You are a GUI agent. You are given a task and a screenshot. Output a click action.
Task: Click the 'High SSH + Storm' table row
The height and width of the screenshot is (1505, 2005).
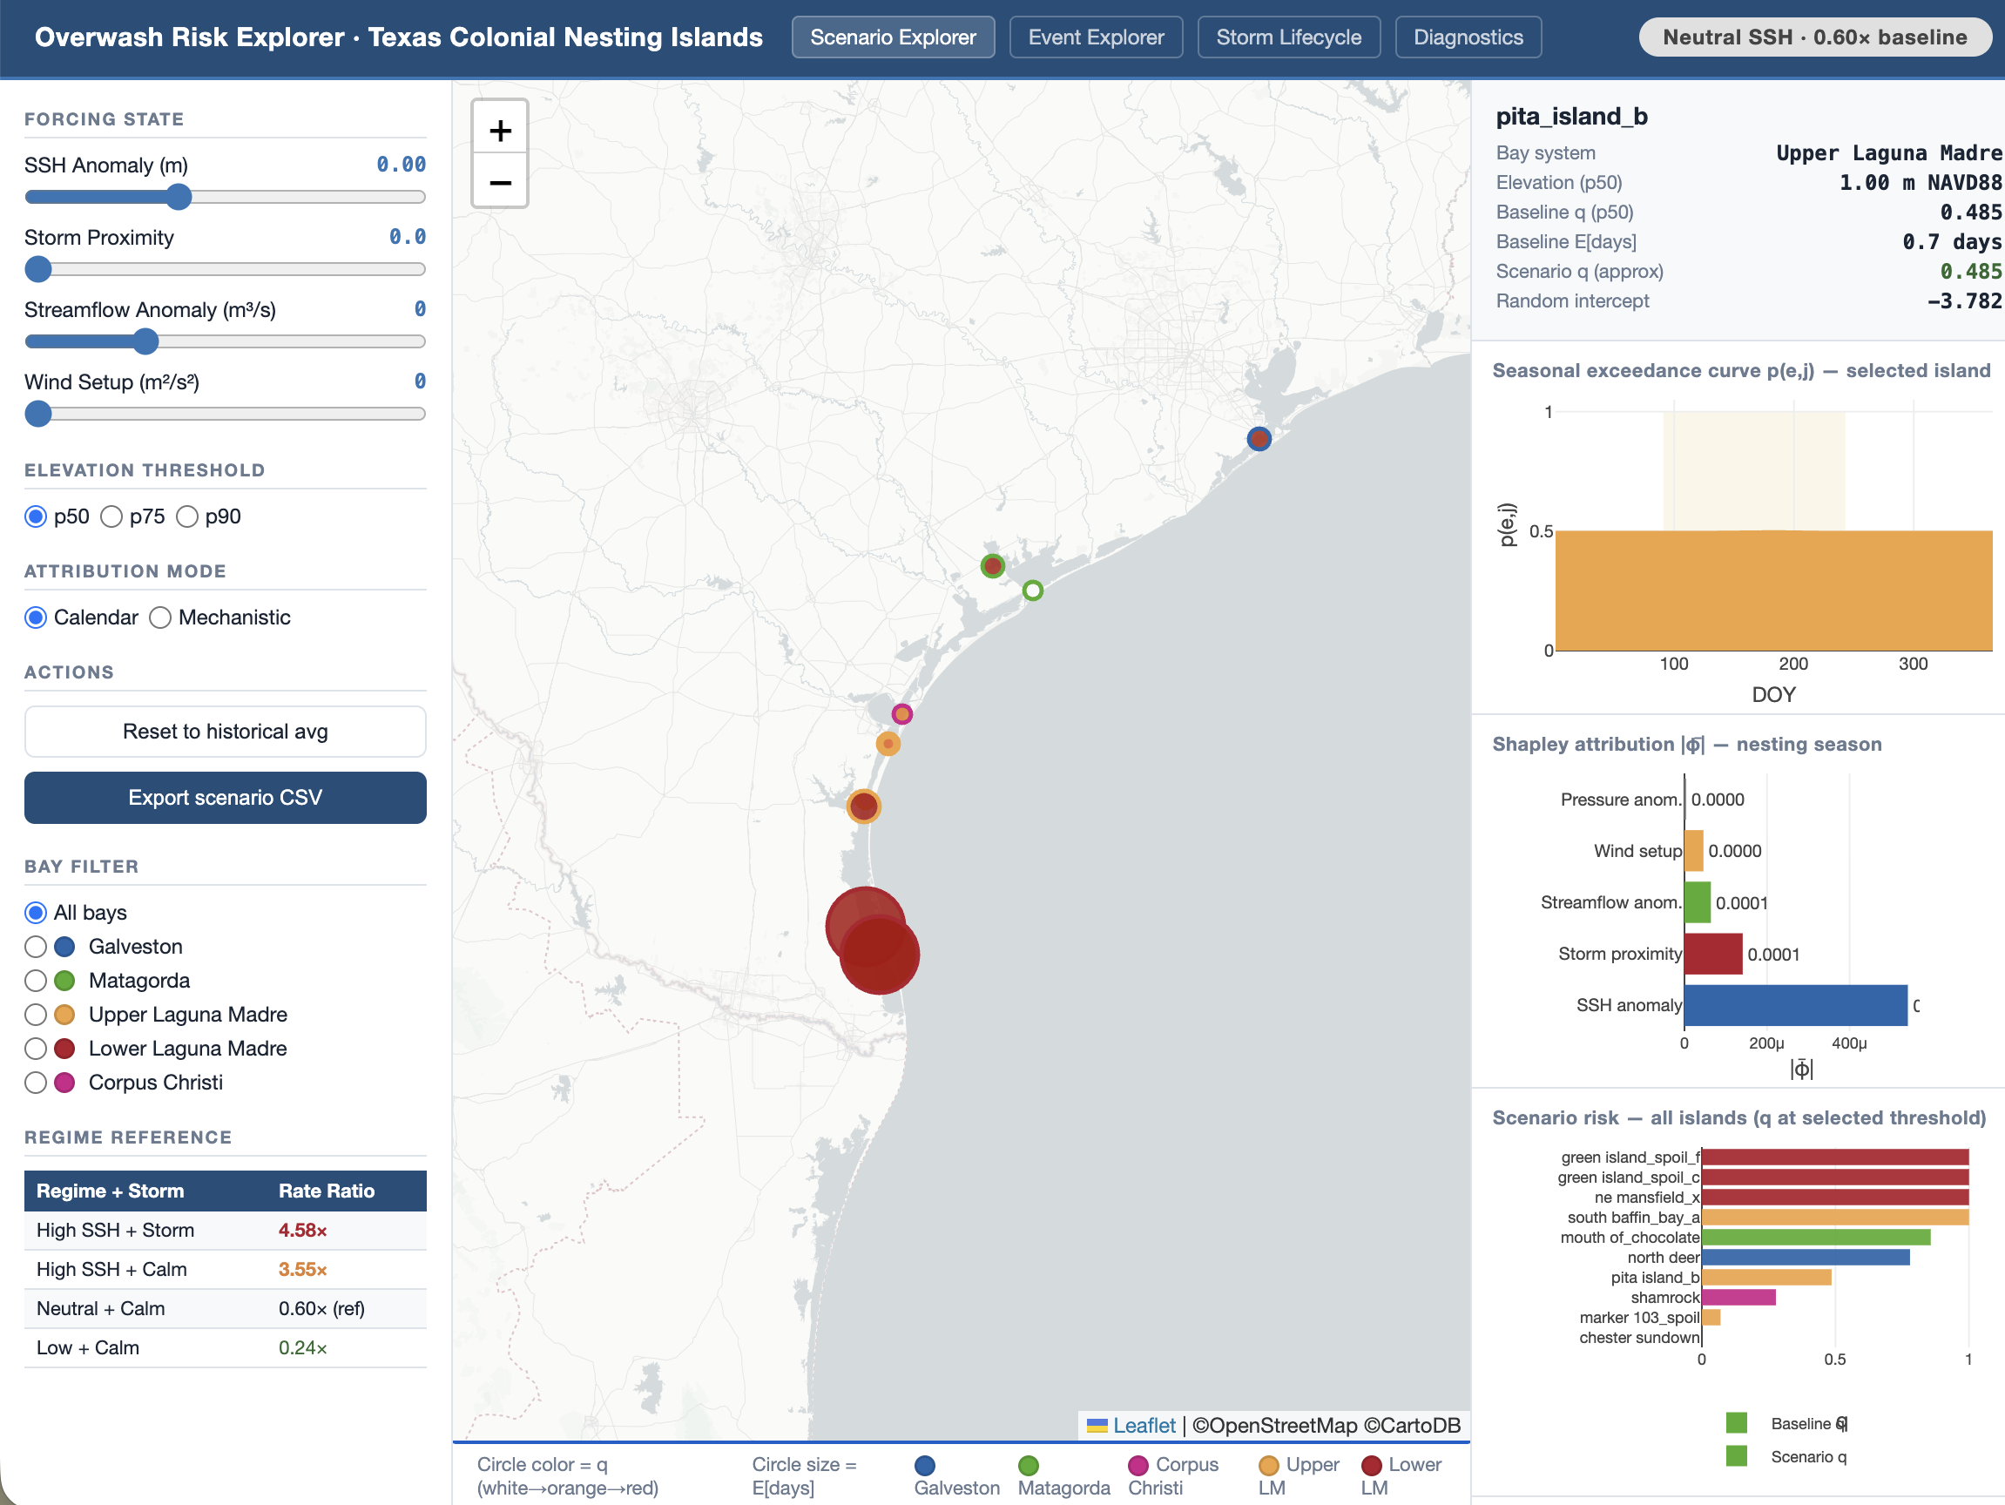(x=225, y=1231)
